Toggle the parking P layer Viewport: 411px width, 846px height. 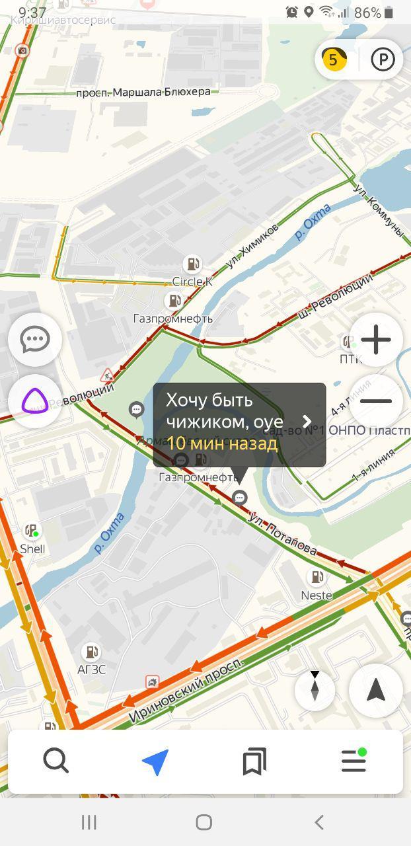pyautogui.click(x=383, y=59)
